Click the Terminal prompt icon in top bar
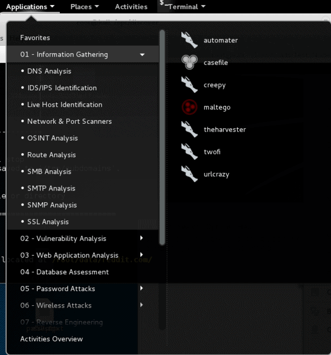This screenshot has width=331, height=355. point(163,4)
